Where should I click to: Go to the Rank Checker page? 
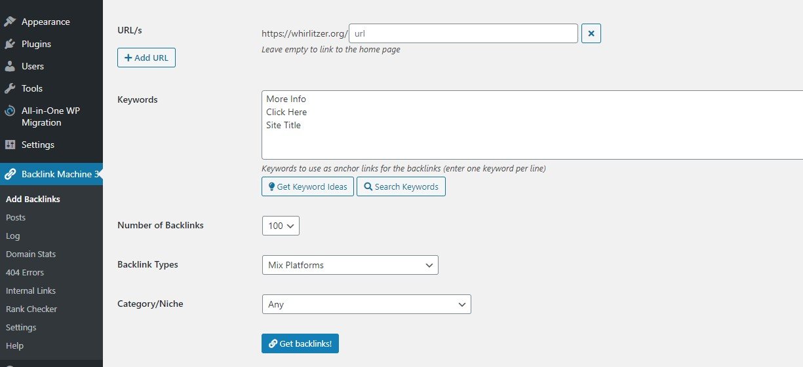(31, 309)
